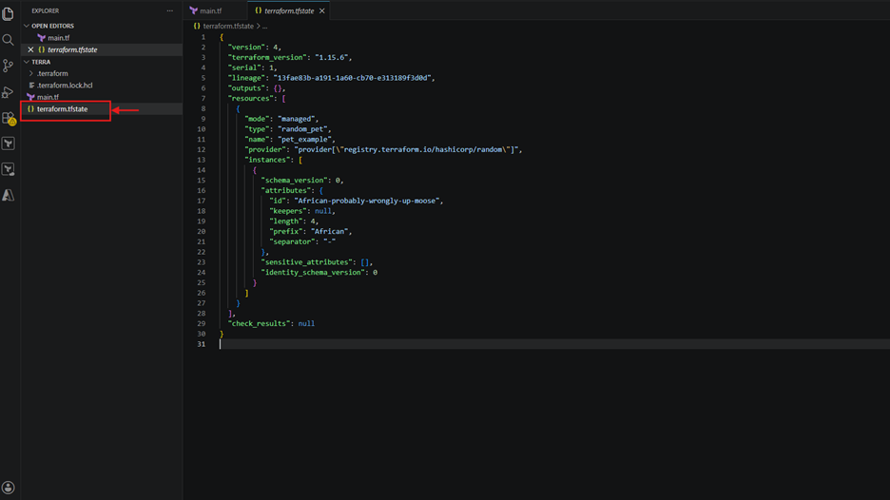Click the "random_pet" type value
The width and height of the screenshot is (890, 500).
pyautogui.click(x=302, y=129)
